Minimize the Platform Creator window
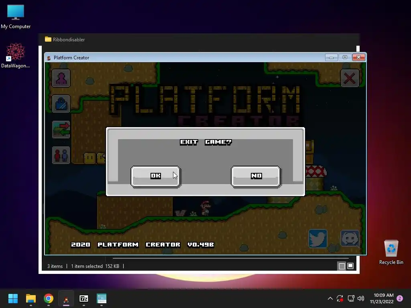411x308 pixels. pyautogui.click(x=331, y=57)
